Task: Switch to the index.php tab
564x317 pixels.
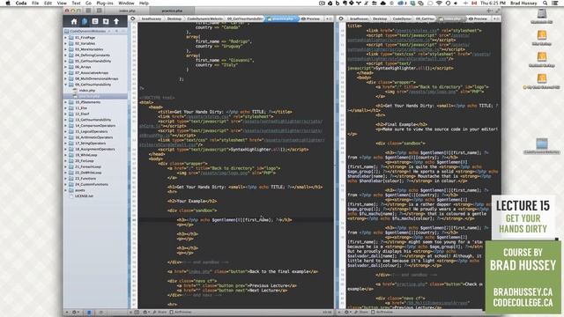Action: [127, 11]
